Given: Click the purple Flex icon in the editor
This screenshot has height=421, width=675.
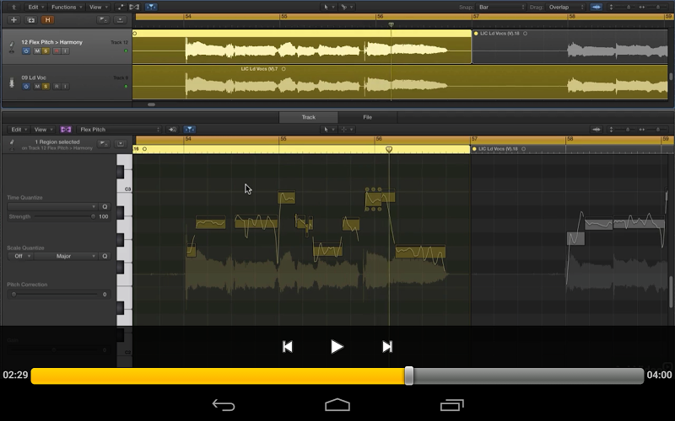Looking at the screenshot, I should coord(66,130).
